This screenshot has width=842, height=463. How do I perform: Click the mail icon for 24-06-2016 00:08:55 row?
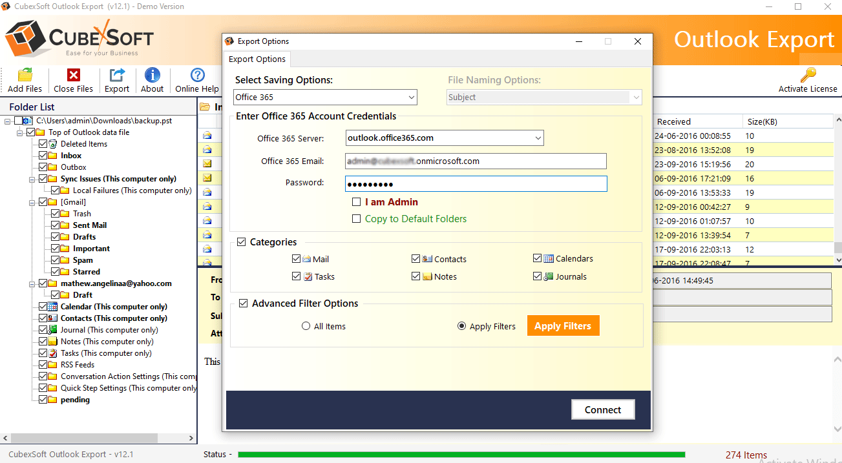[207, 136]
